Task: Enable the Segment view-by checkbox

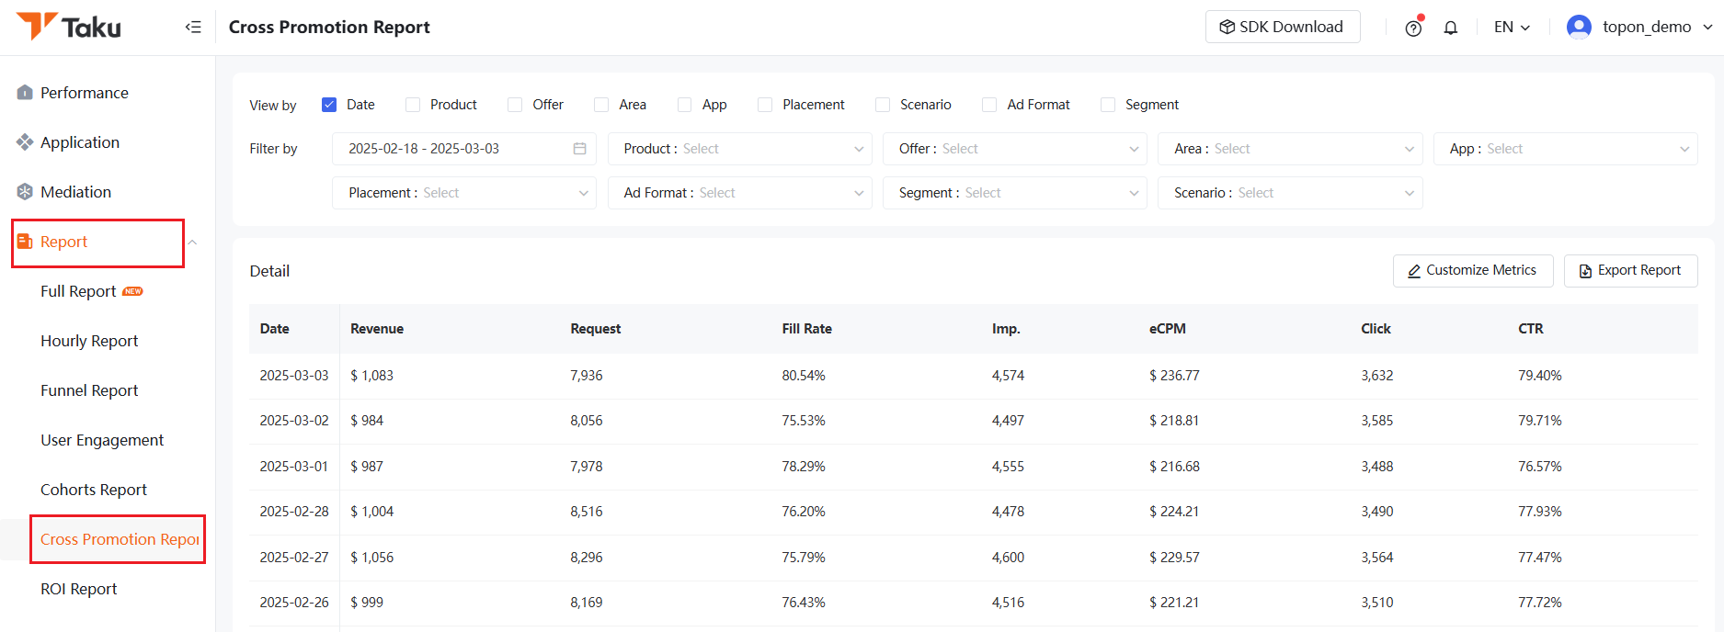Action: (1108, 105)
